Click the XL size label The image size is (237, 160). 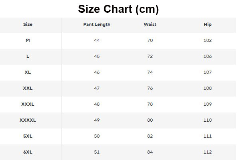[x=28, y=72]
